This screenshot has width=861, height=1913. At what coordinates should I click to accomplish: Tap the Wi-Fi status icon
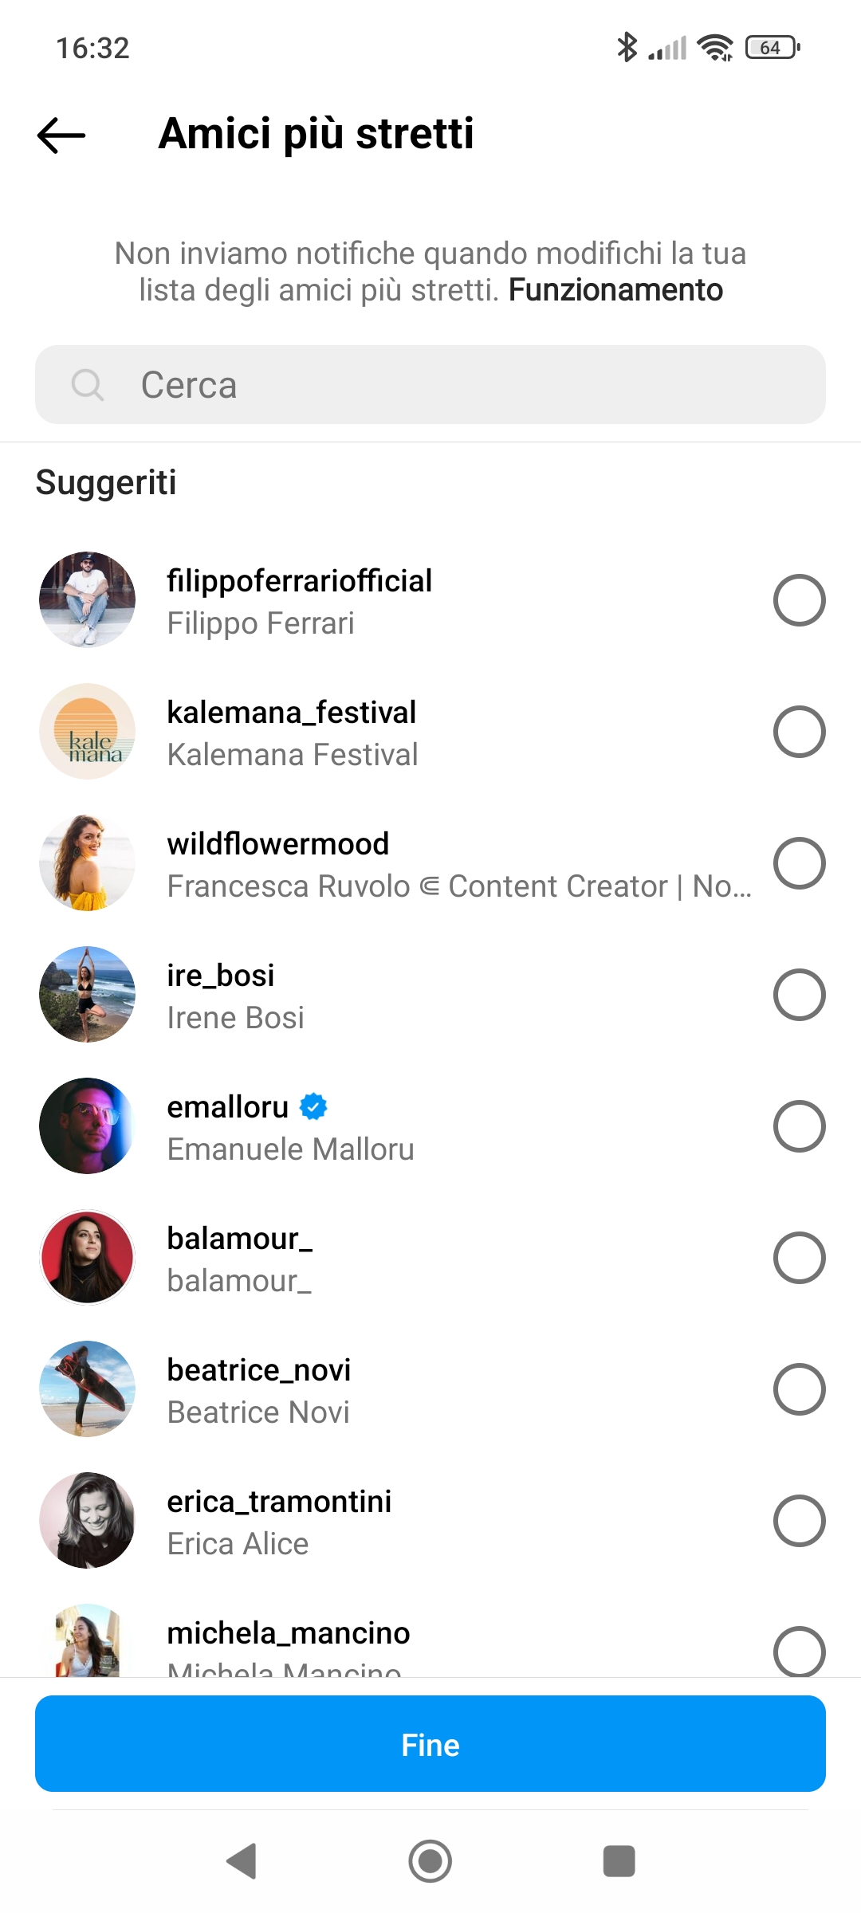click(x=714, y=48)
